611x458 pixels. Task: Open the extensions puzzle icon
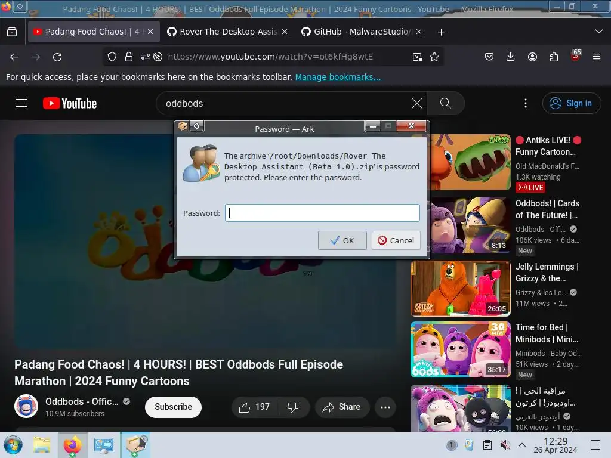[x=554, y=57]
